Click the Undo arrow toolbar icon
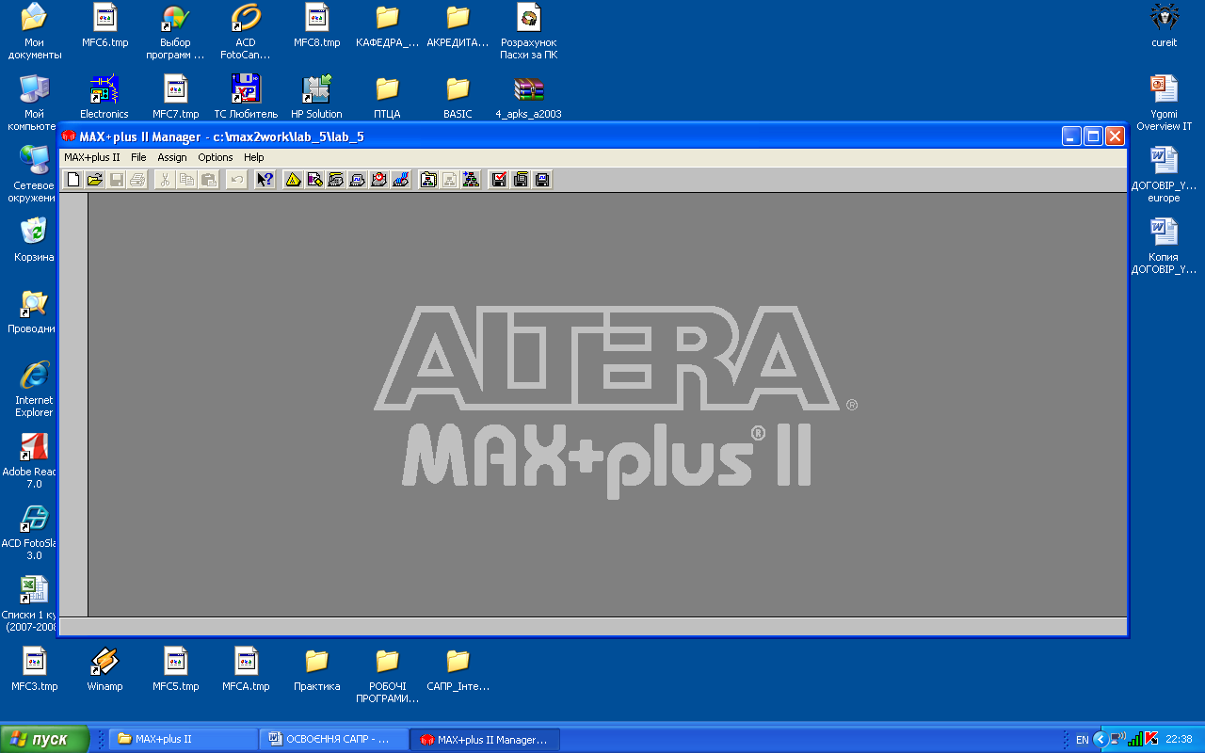The image size is (1205, 753). (237, 179)
